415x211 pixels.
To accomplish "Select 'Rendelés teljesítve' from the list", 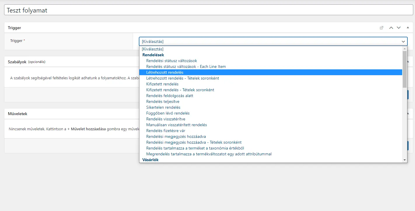I will (x=271, y=101).
